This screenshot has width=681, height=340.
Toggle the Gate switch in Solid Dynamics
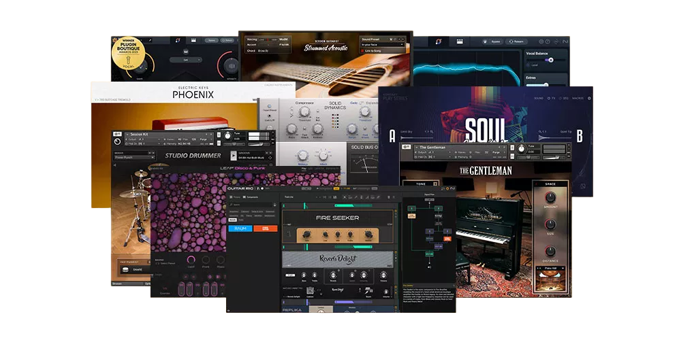(x=362, y=103)
